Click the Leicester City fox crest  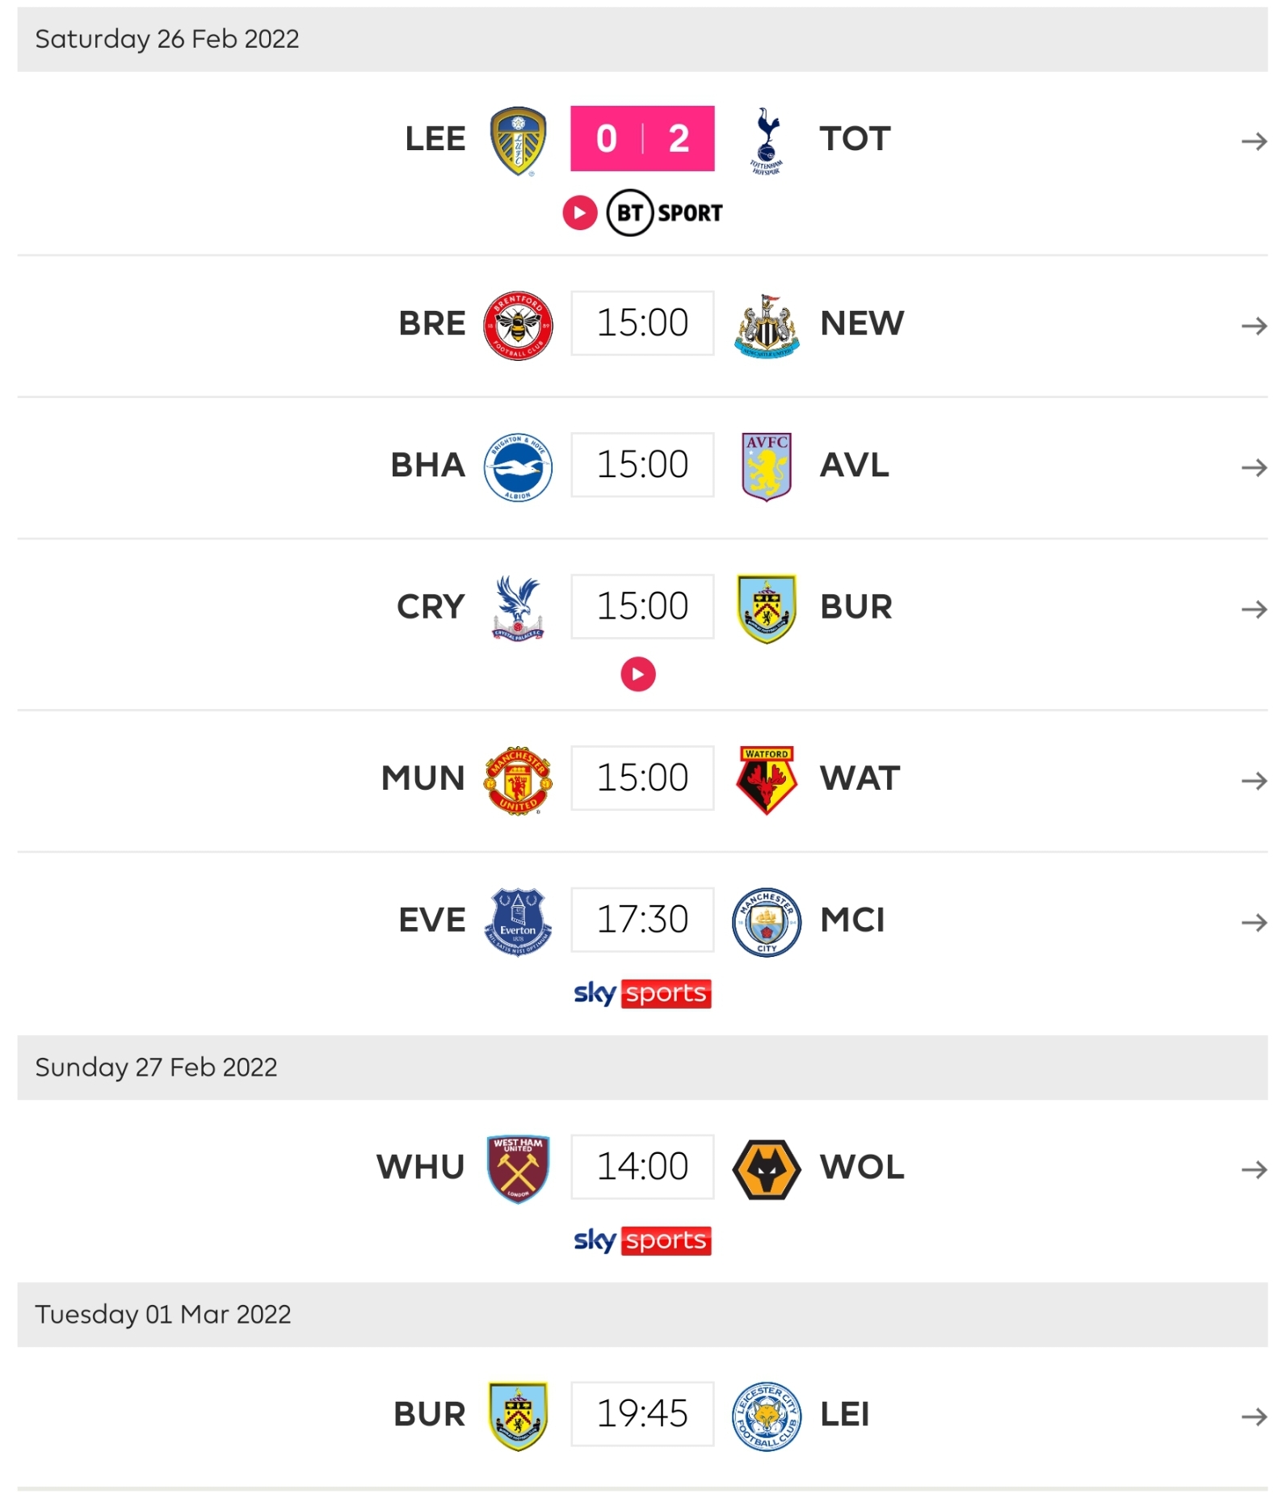[x=766, y=1416]
